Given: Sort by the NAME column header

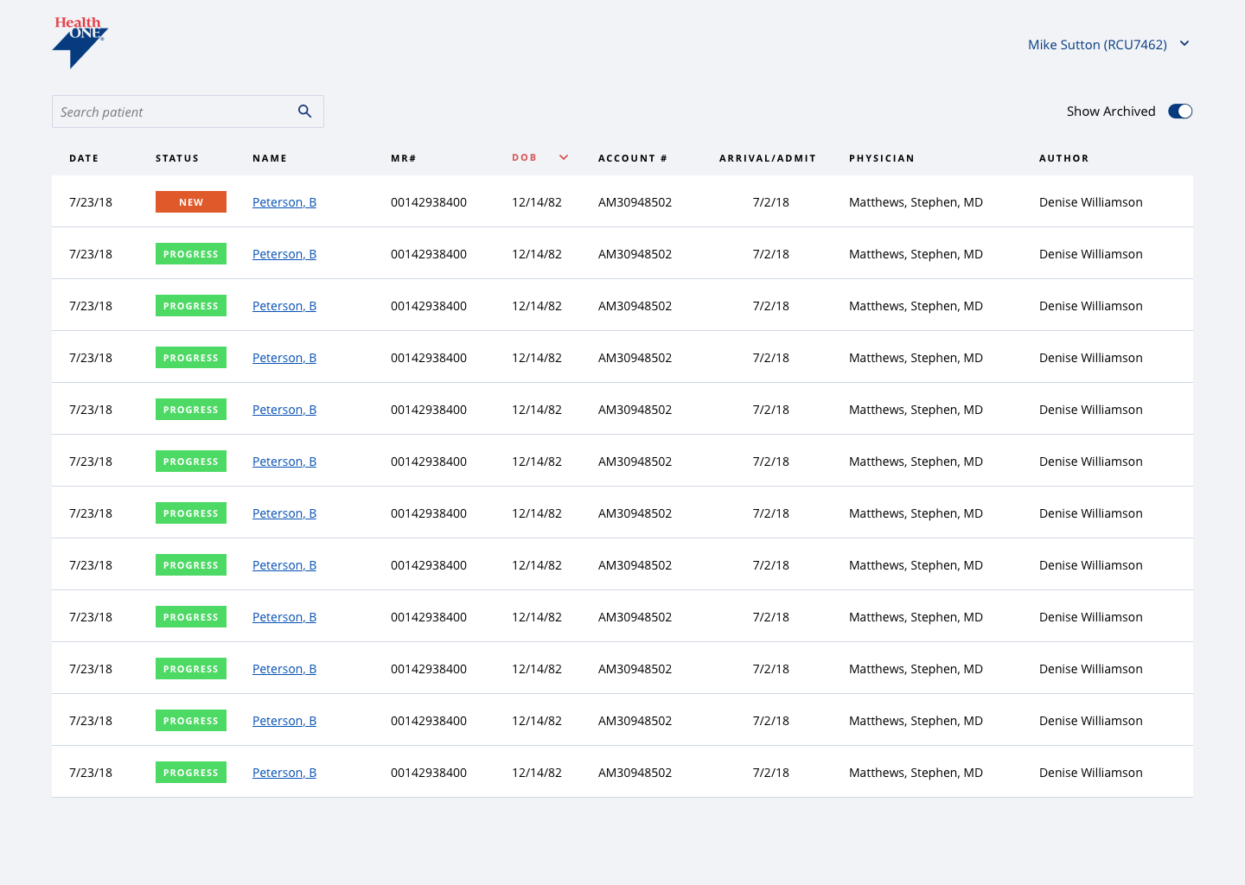Looking at the screenshot, I should (x=270, y=158).
